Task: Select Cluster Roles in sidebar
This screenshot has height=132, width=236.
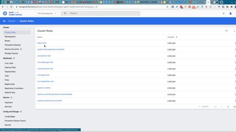Action: click(x=17, y=32)
